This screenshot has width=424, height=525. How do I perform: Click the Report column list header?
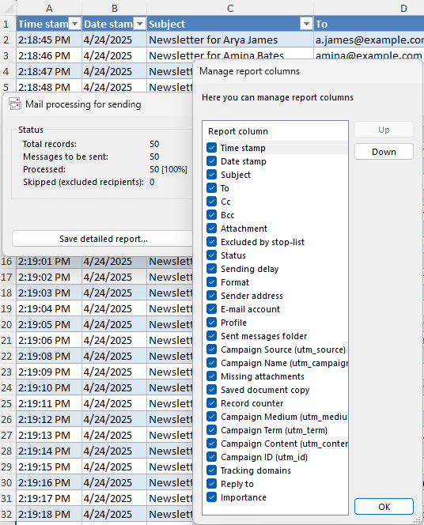[275, 131]
